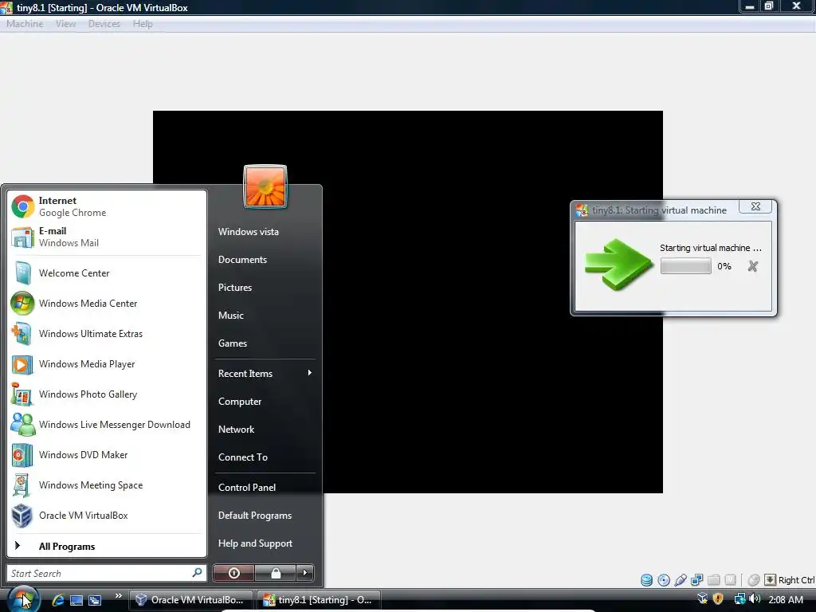The width and height of the screenshot is (816, 612).
Task: Click the starting VM progress bar
Action: tap(685, 266)
